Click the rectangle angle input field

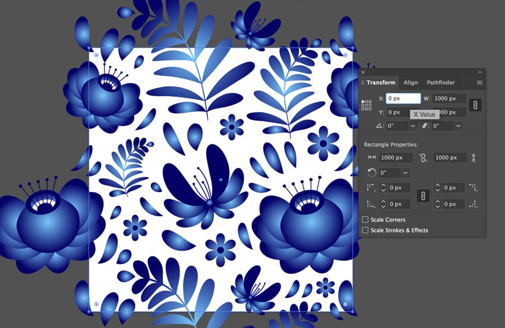390,173
